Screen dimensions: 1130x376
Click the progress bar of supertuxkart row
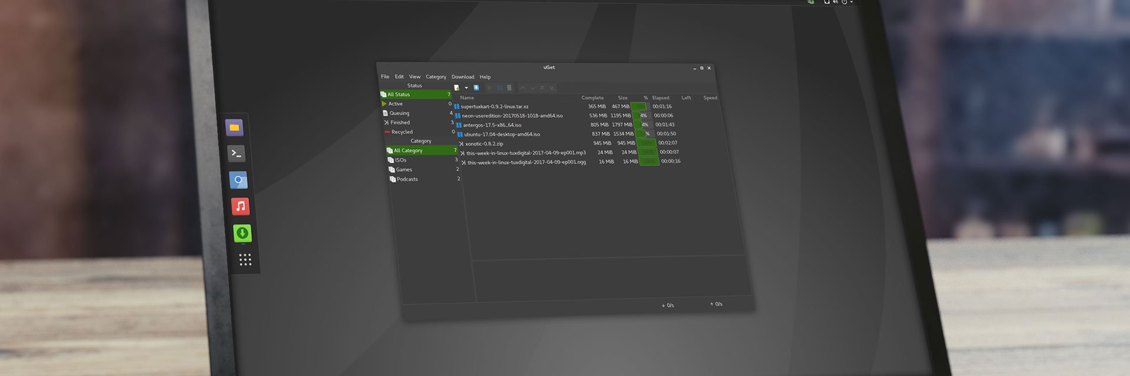(x=640, y=106)
